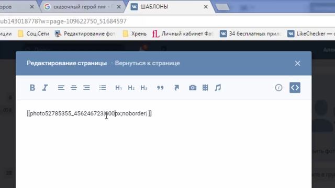
Task: Open the LikeChecker bookmark
Action: (x=311, y=33)
